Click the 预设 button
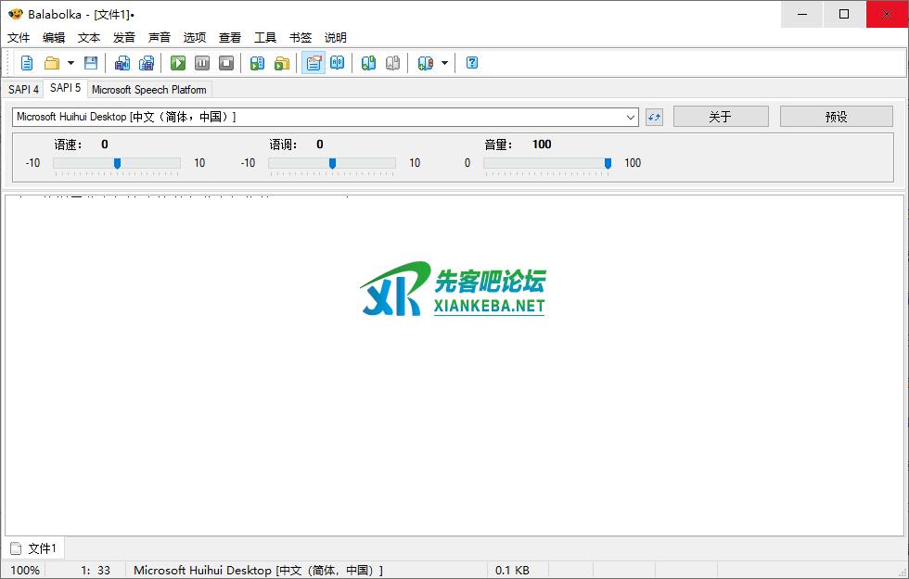 [836, 117]
